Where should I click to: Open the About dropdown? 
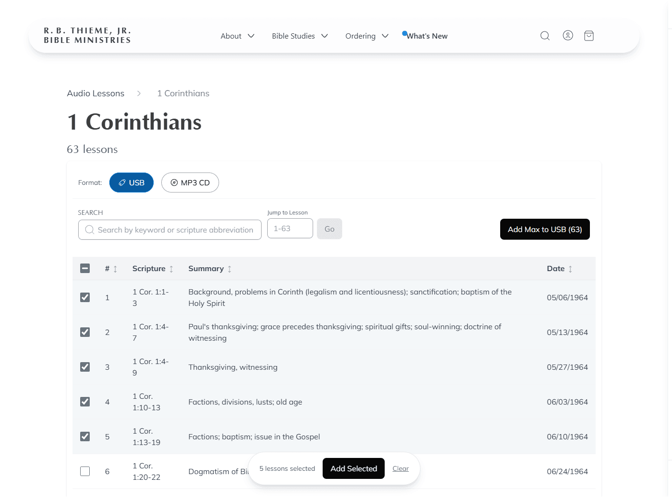(237, 36)
